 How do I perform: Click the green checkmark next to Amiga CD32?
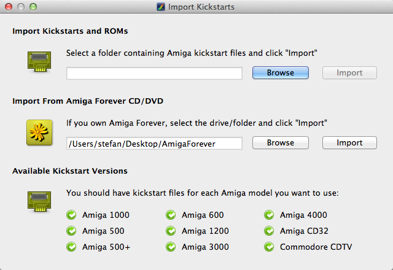269,231
